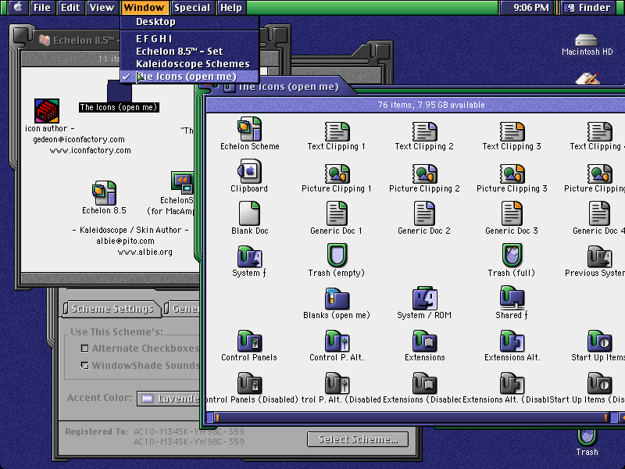Click the icon author red icon

47,110
